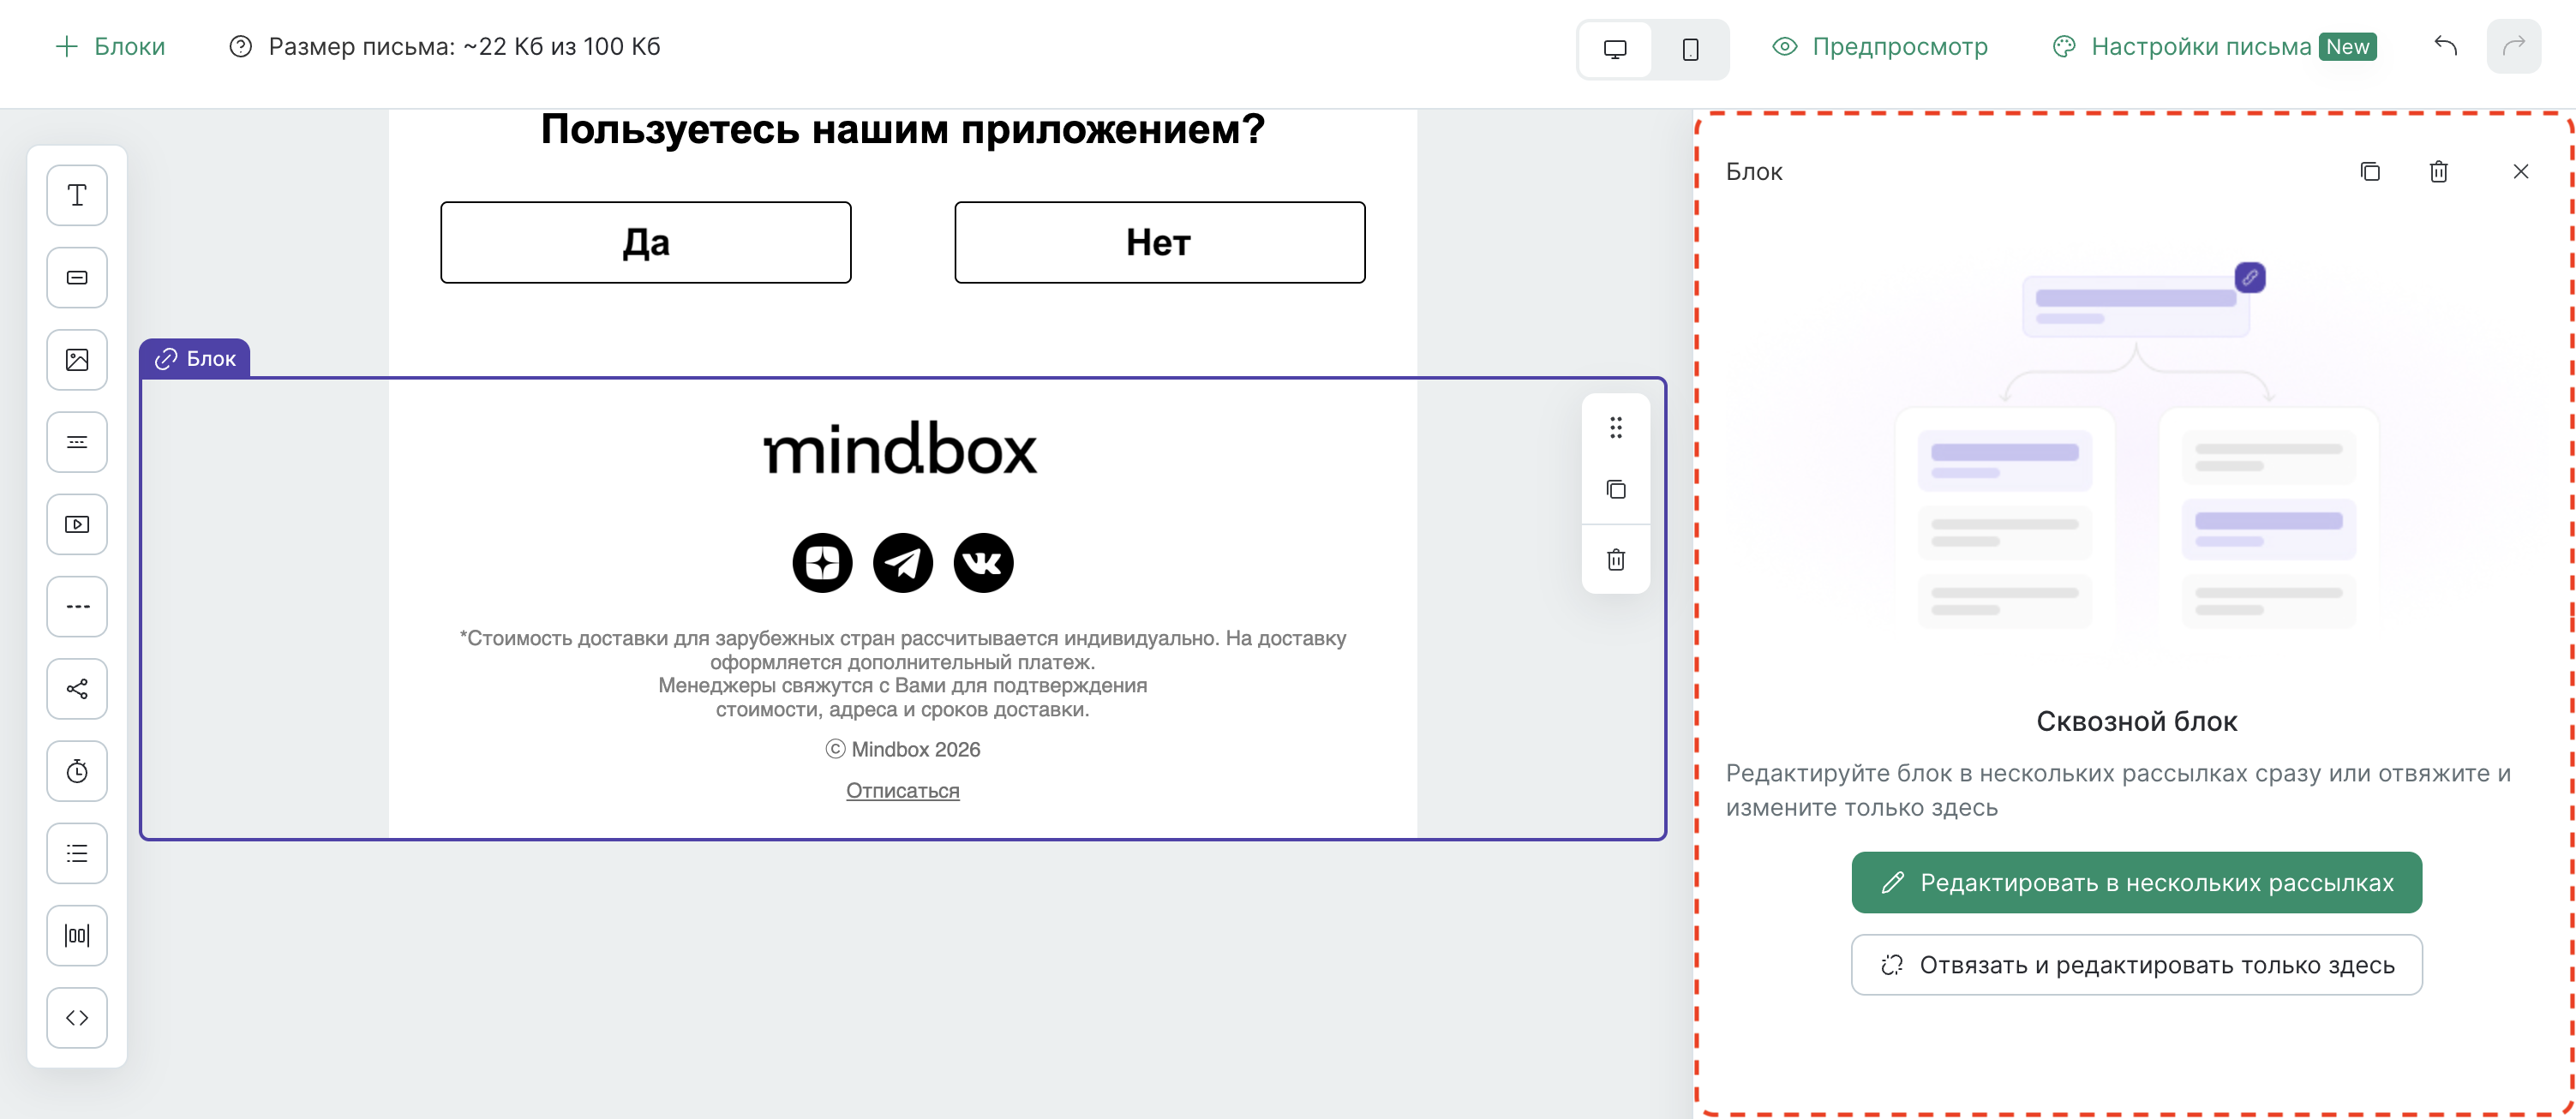Select the Button block tool in sidebar
Screen dimensions: 2576x1119
point(77,277)
